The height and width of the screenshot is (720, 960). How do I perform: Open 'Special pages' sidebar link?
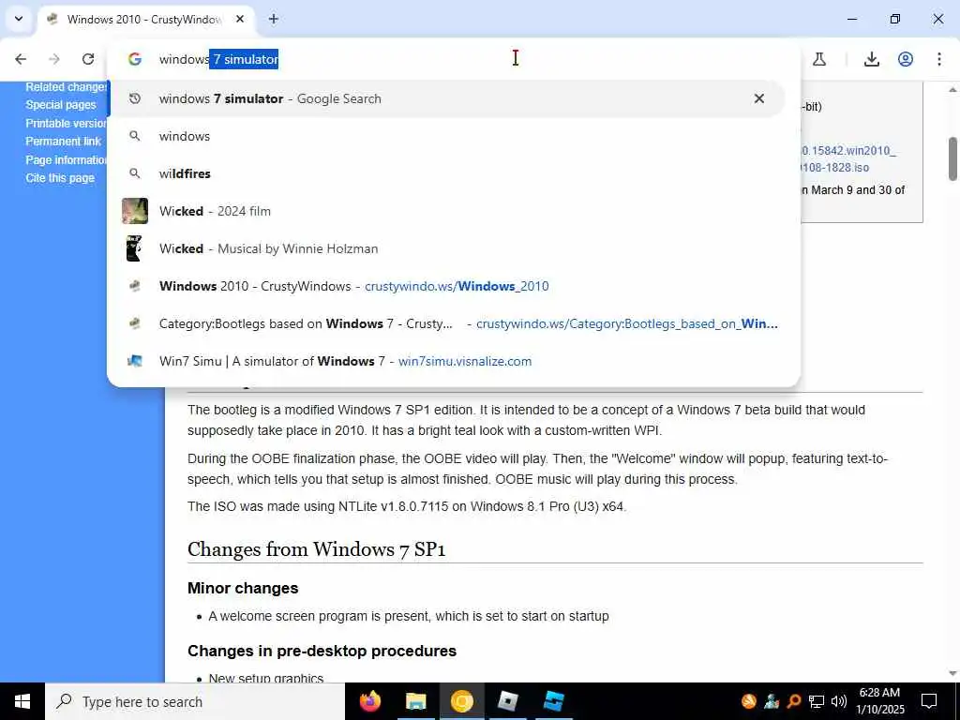(x=61, y=105)
